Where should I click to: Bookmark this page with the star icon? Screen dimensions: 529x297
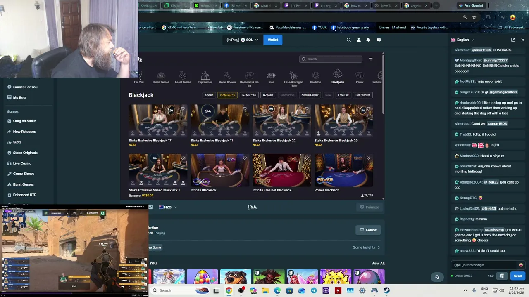click(x=474, y=17)
